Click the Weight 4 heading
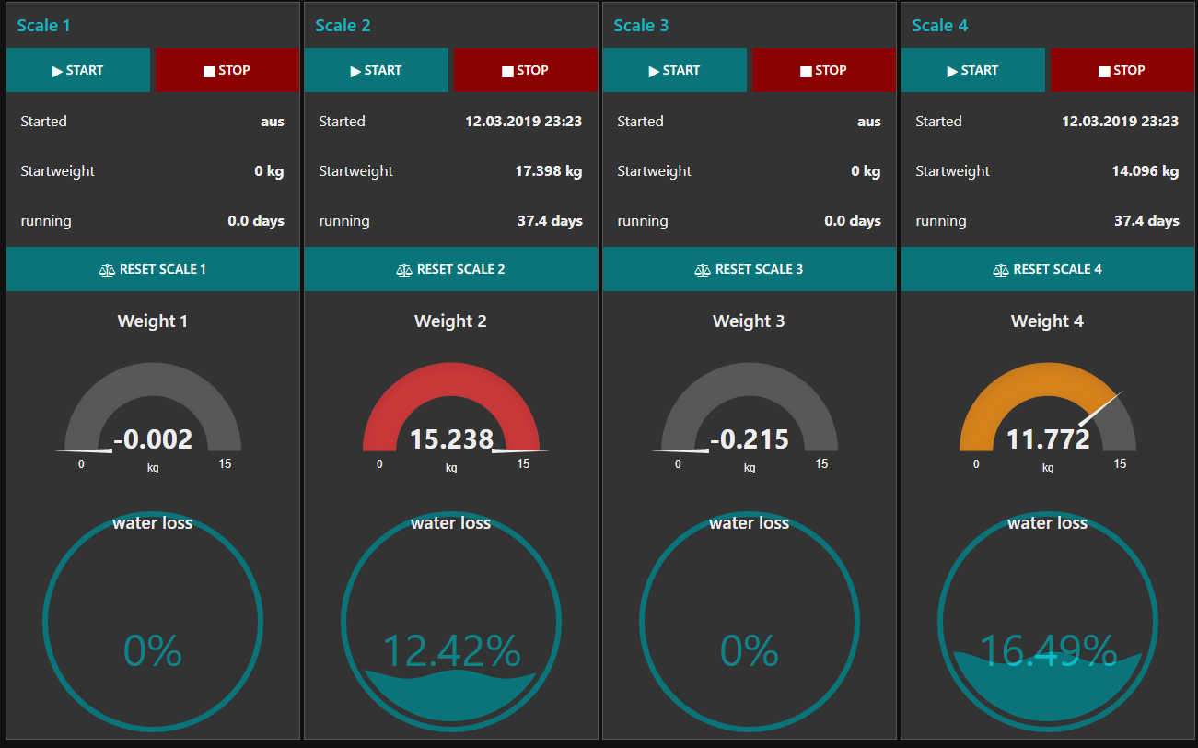Image resolution: width=1198 pixels, height=748 pixels. click(1048, 321)
